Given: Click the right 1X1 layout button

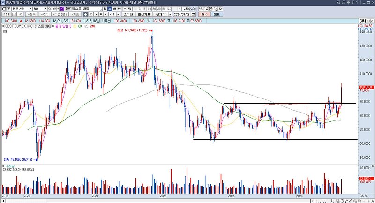Looking at the screenshot, I should pyautogui.click(x=21, y=15).
